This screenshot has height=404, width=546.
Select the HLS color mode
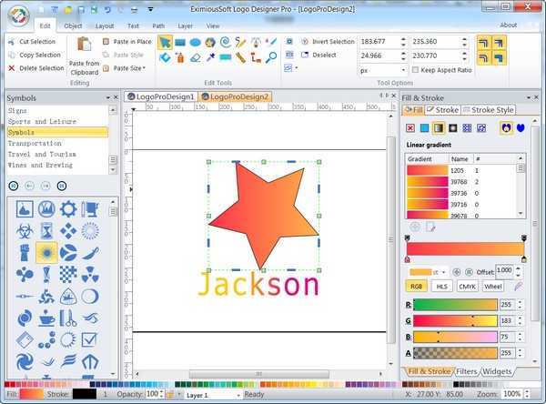441,287
